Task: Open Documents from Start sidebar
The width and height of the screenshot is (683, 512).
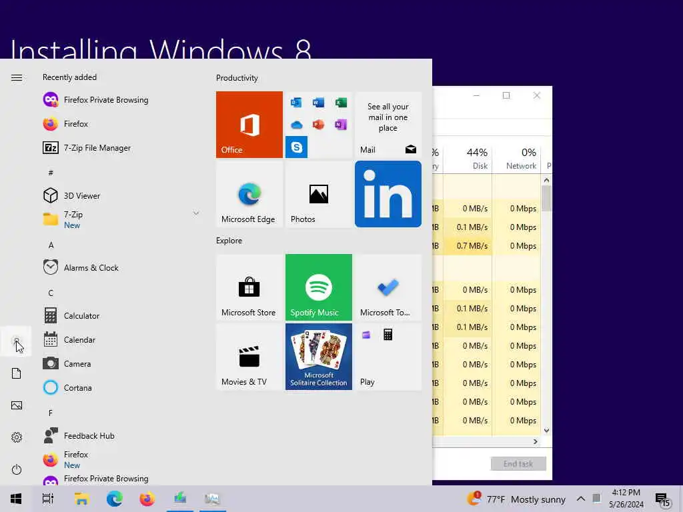Action: click(x=17, y=373)
